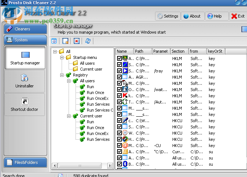This screenshot has height=177, width=247.
Task: Sort by the from column header
Action: (x=198, y=51)
